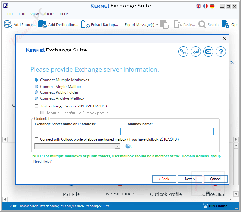Viewport: 241px width, 212px height.
Task: Select Connect Multiple Mailboxes option
Action: point(62,80)
